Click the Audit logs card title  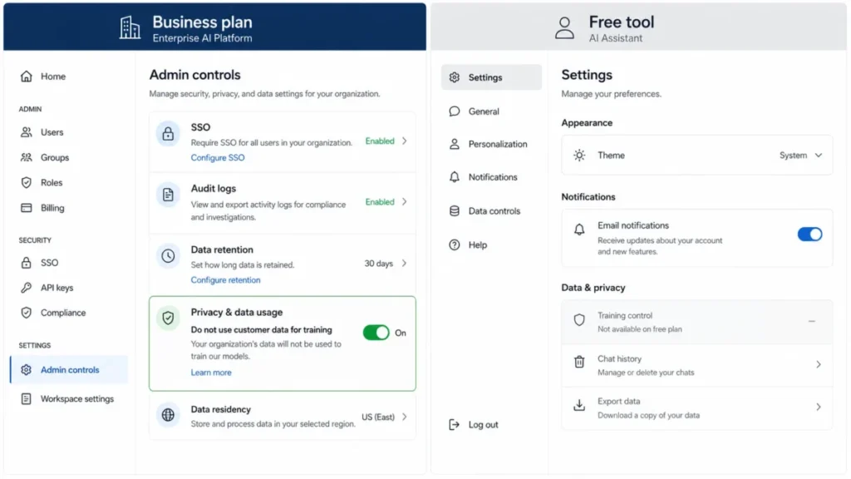point(214,189)
